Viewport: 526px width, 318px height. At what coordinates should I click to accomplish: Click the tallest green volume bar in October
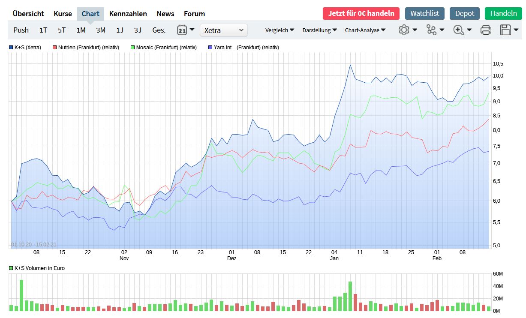[21, 295]
